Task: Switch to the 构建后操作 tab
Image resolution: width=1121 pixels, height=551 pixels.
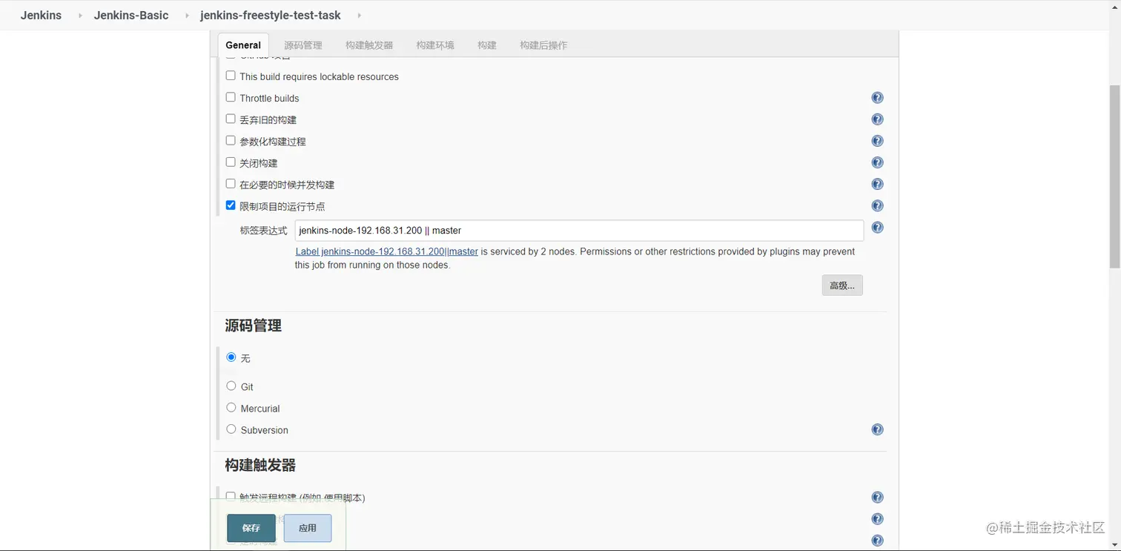Action: [x=543, y=45]
